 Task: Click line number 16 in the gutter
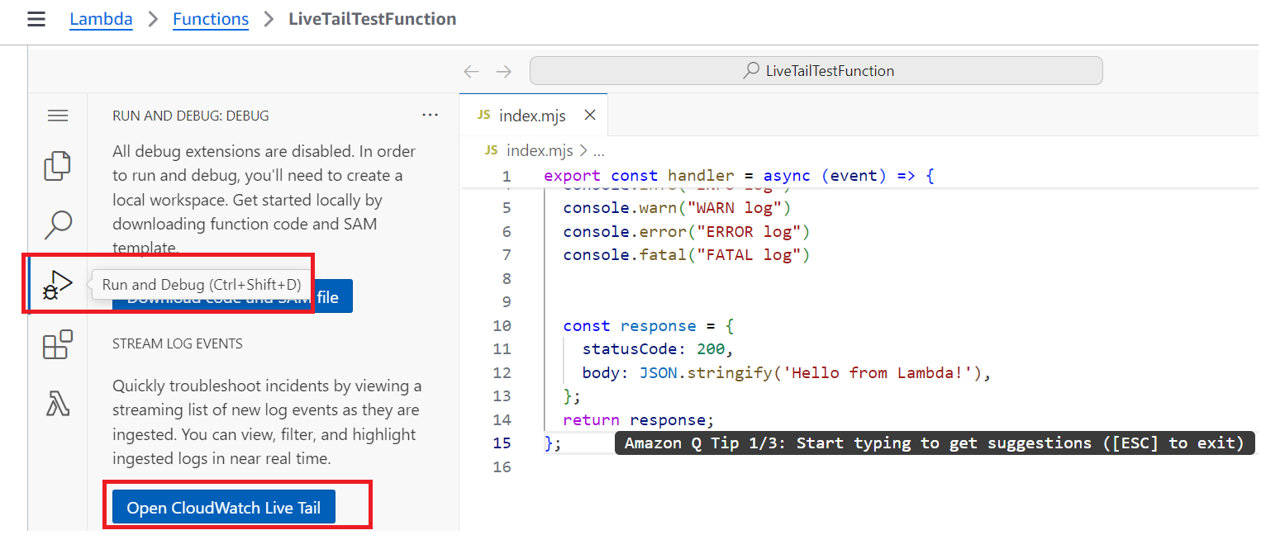click(x=502, y=467)
